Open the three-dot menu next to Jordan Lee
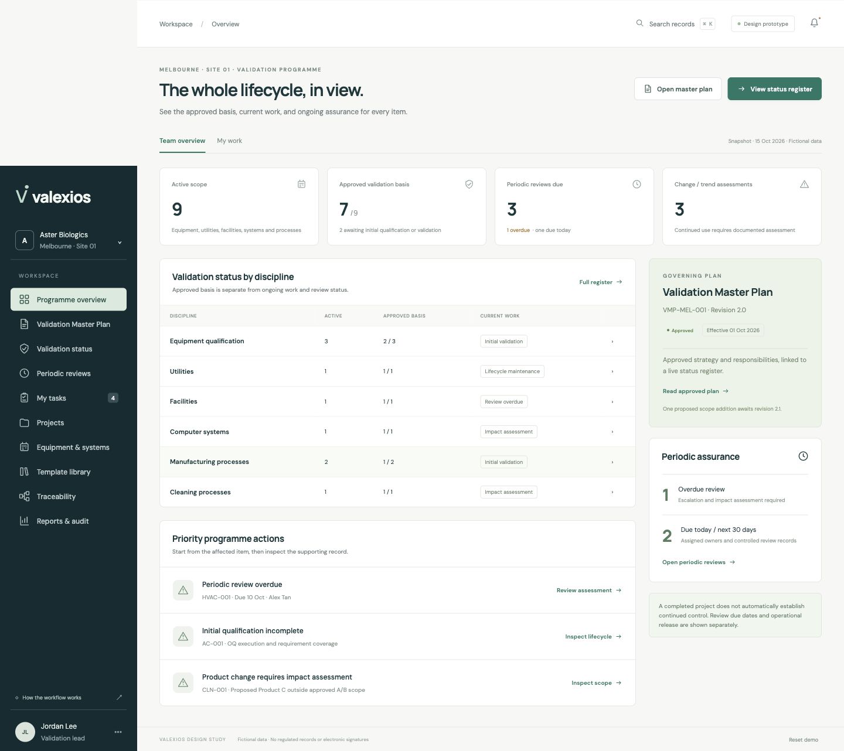The width and height of the screenshot is (844, 751). coord(118,732)
